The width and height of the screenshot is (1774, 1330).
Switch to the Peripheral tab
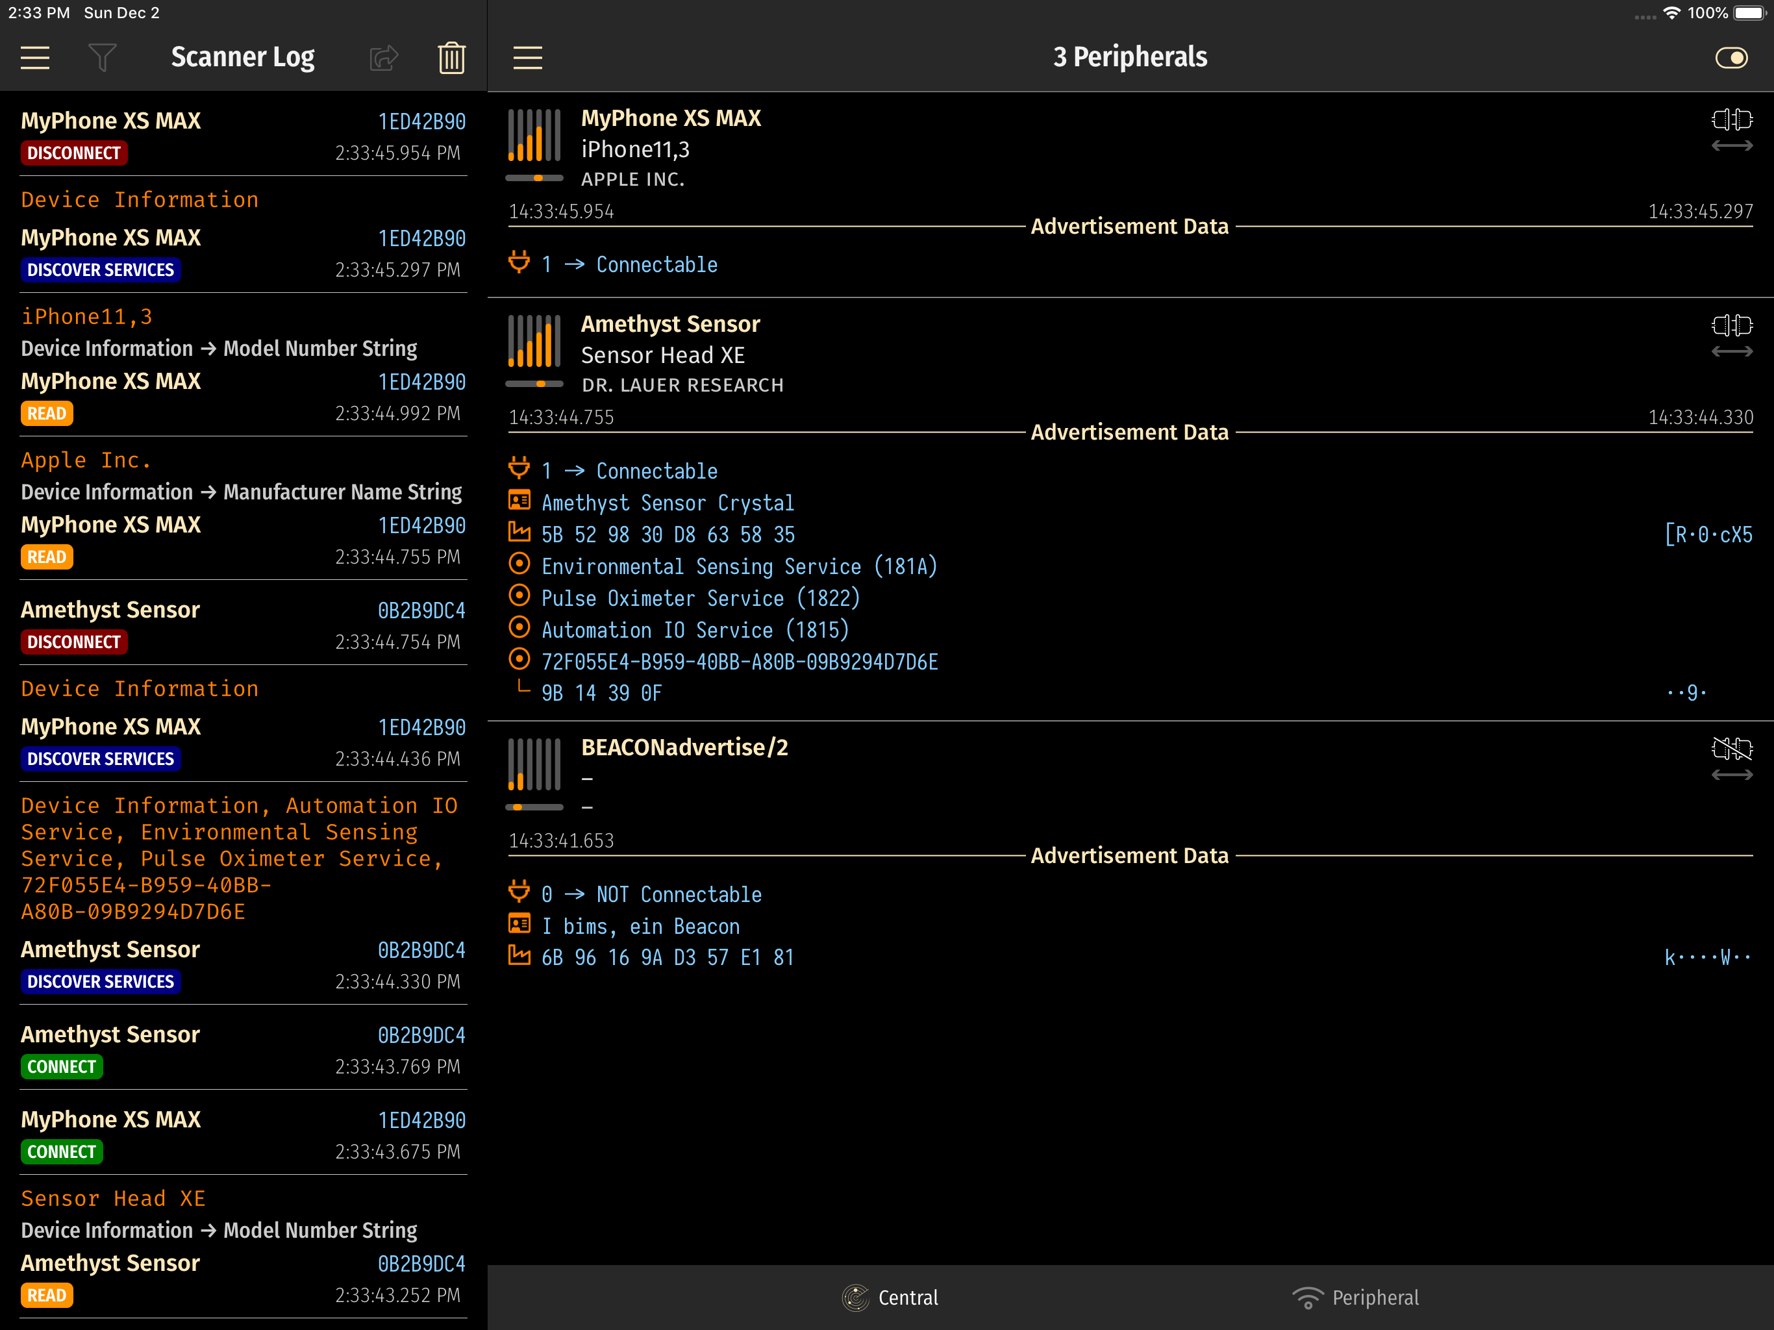pos(1355,1297)
